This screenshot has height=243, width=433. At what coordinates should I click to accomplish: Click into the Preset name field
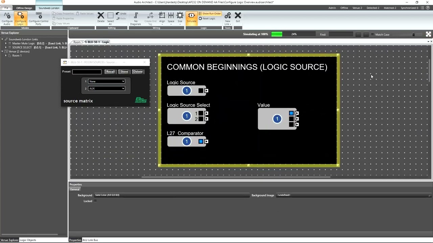click(87, 72)
